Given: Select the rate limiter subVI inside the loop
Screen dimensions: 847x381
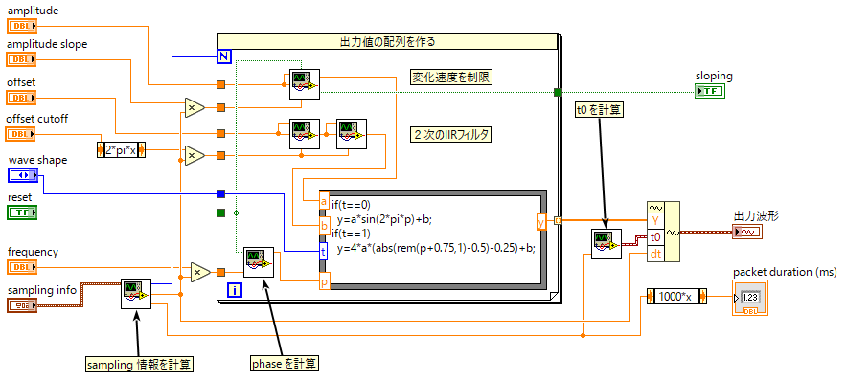Looking at the screenshot, I should click(x=304, y=84).
